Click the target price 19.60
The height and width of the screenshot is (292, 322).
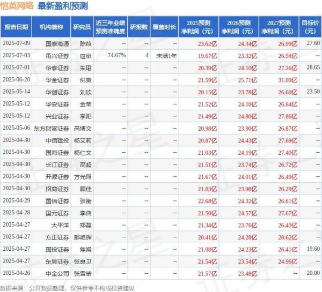[x=313, y=249]
